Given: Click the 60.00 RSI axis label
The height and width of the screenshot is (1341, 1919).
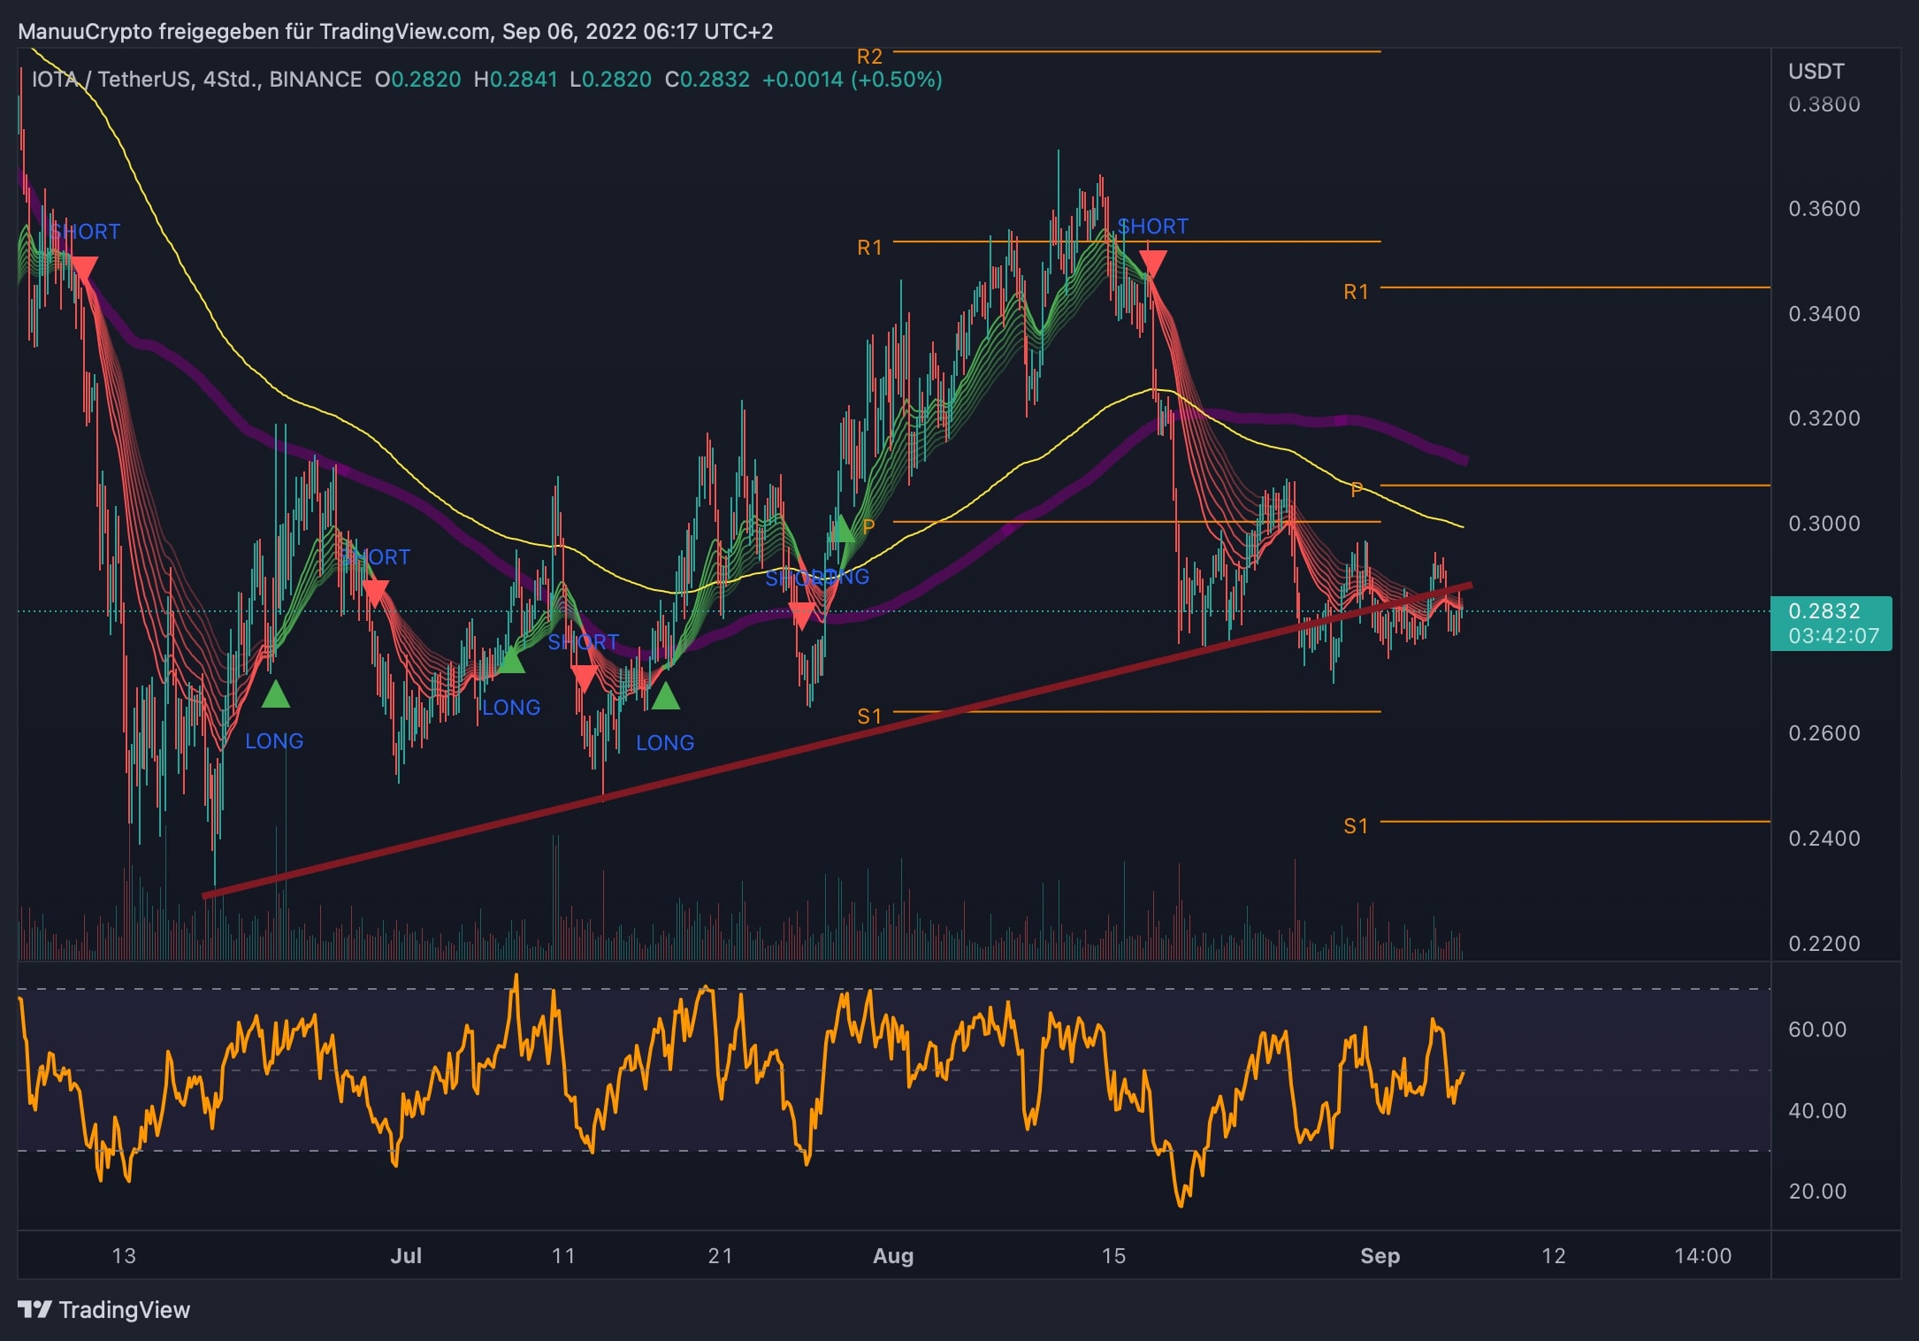Looking at the screenshot, I should point(1817,1030).
